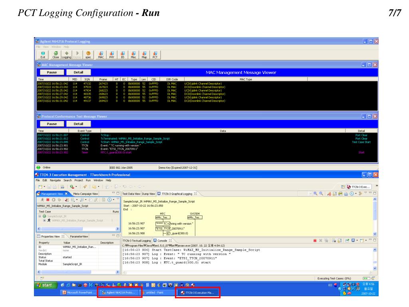Click Detail in Protocol Conformance Test Message Viewer
Screen dimensions: 409x307
tap(79, 124)
